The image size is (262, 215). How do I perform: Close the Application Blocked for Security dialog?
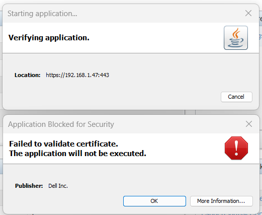[x=249, y=124]
